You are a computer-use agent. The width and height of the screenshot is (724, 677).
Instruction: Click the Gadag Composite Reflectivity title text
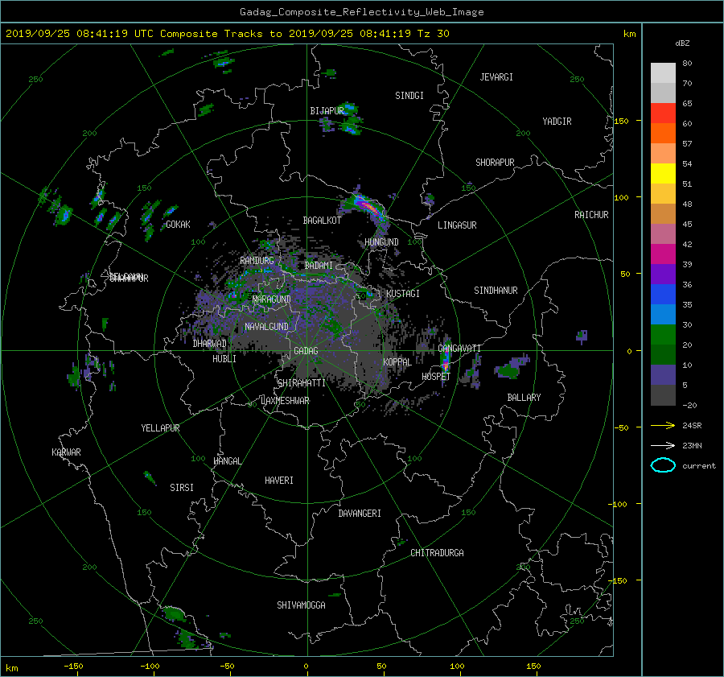361,12
